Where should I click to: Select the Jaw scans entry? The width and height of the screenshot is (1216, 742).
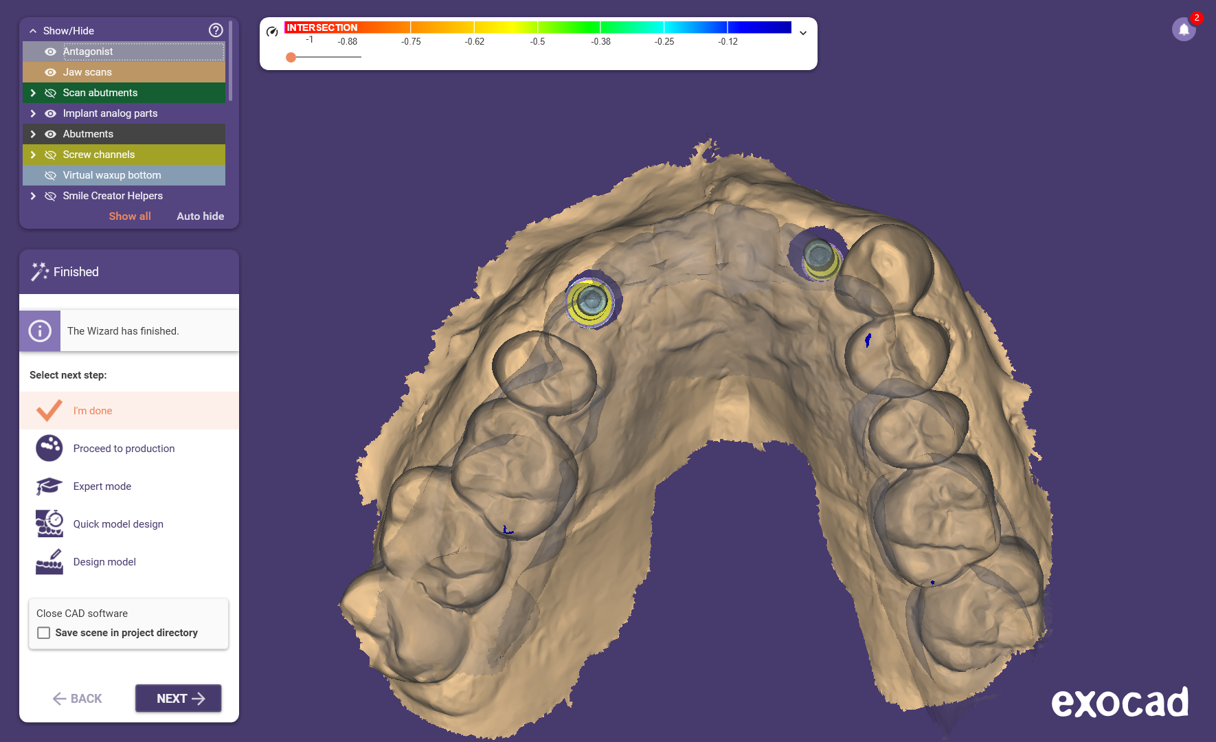(x=87, y=72)
